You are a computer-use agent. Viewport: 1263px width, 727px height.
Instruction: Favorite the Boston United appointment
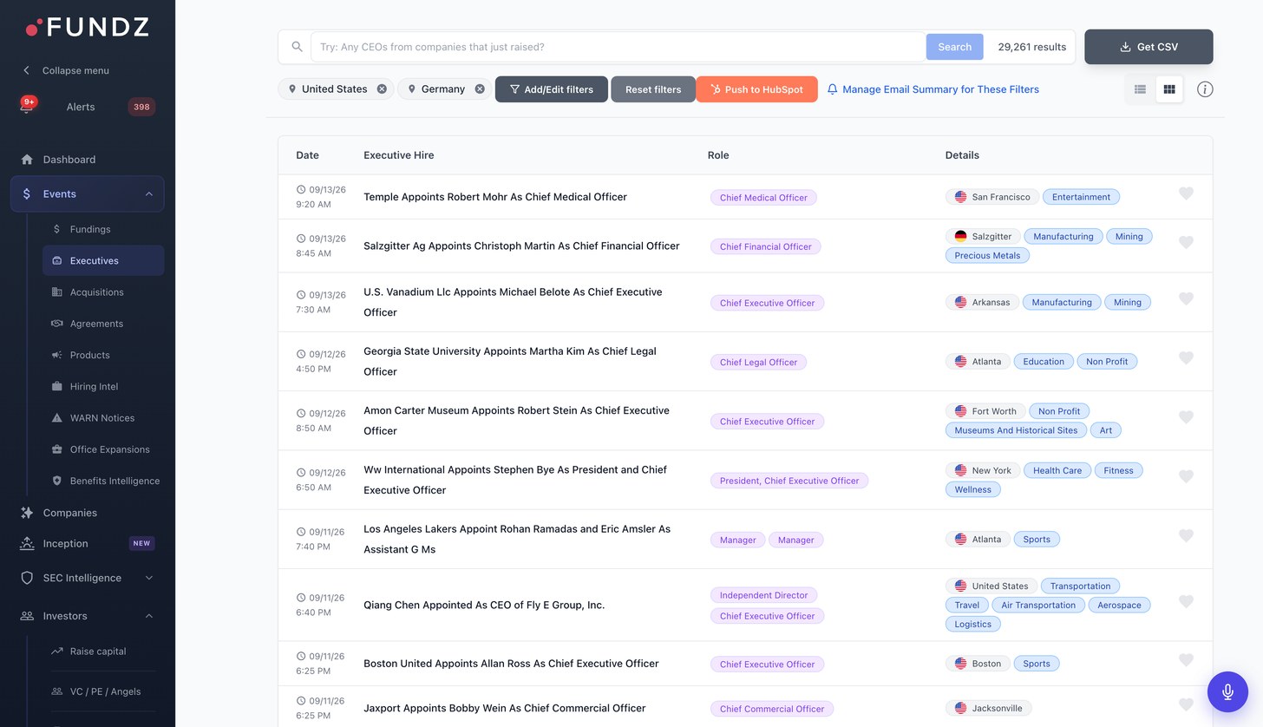(x=1186, y=660)
